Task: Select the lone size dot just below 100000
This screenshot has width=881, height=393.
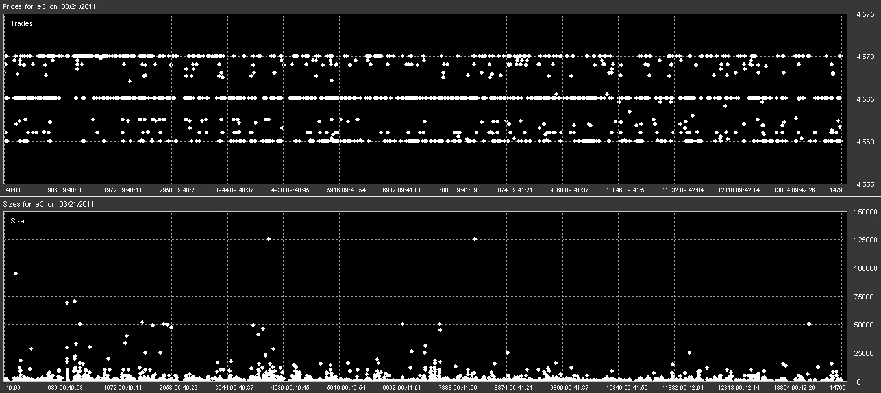Action: pyautogui.click(x=16, y=273)
